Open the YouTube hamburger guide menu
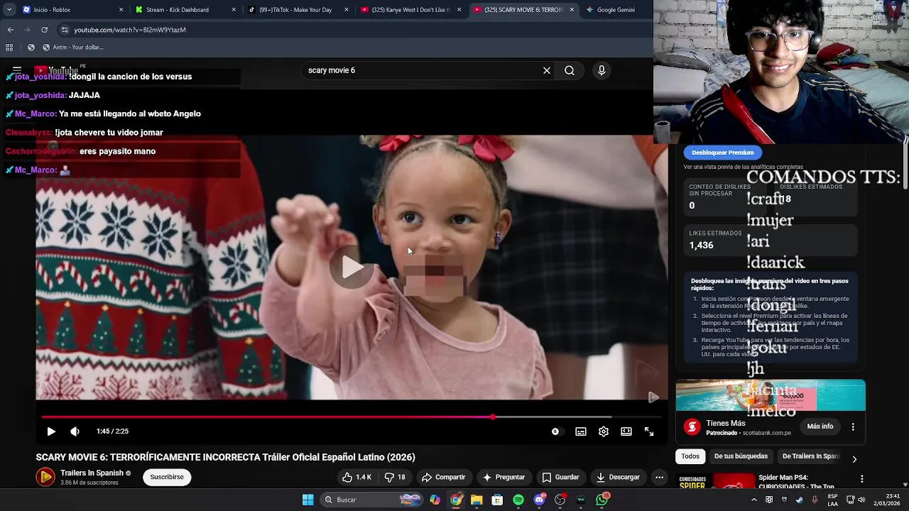 17,70
